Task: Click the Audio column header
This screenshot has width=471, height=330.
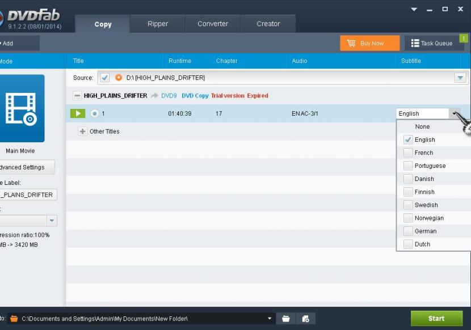Action: [299, 61]
